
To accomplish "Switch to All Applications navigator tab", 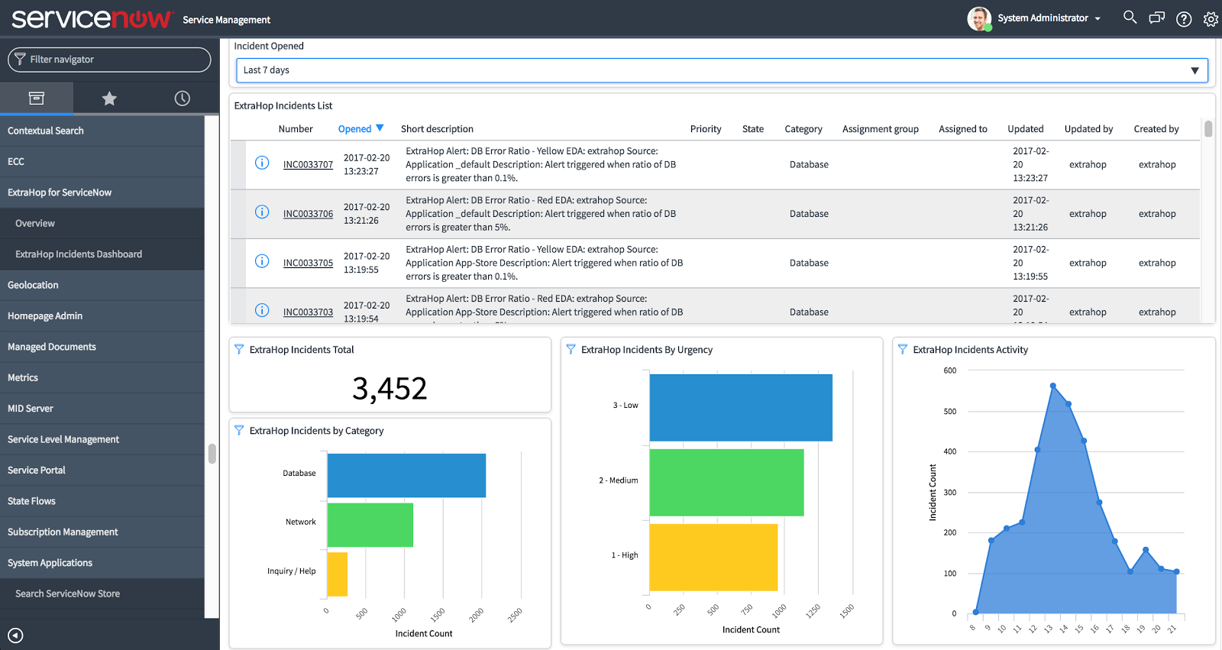I will [37, 98].
